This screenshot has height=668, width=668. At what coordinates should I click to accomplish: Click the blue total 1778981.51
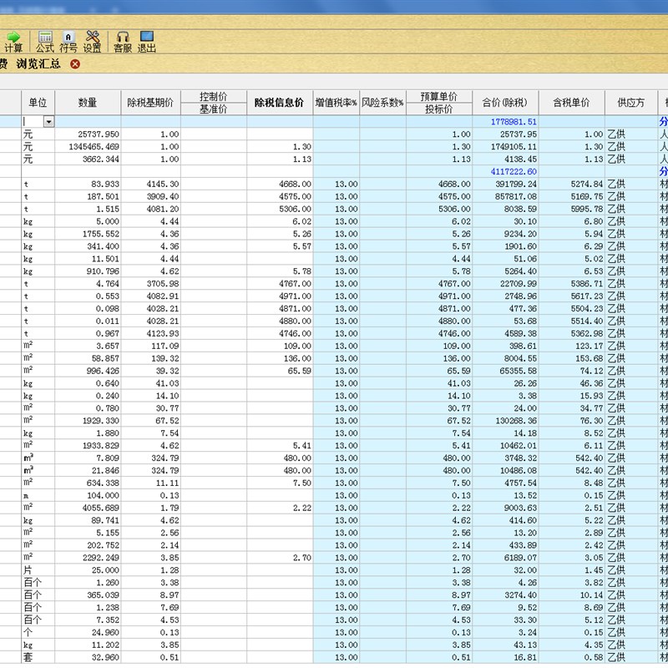click(x=505, y=122)
